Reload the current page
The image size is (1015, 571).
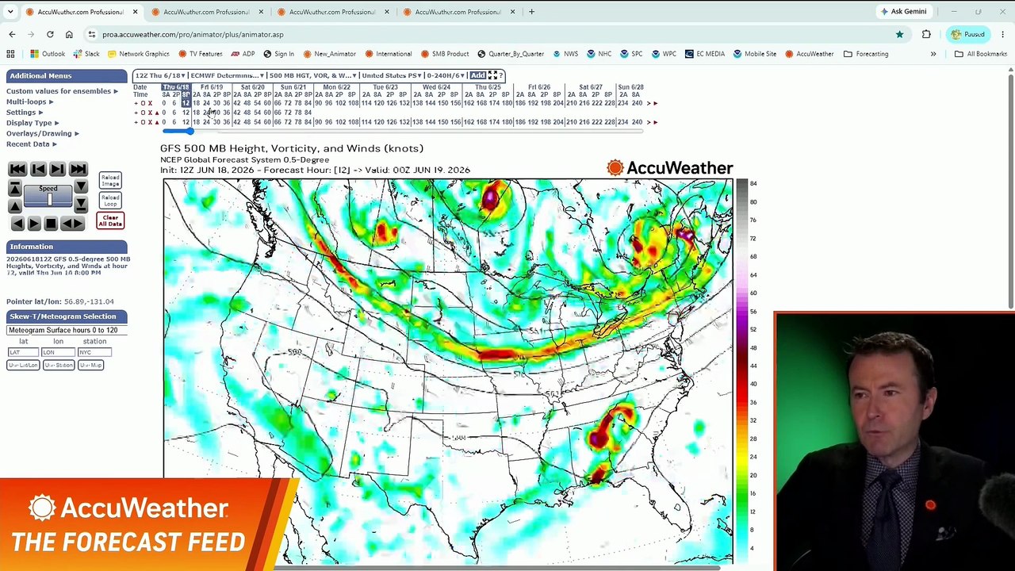50,34
